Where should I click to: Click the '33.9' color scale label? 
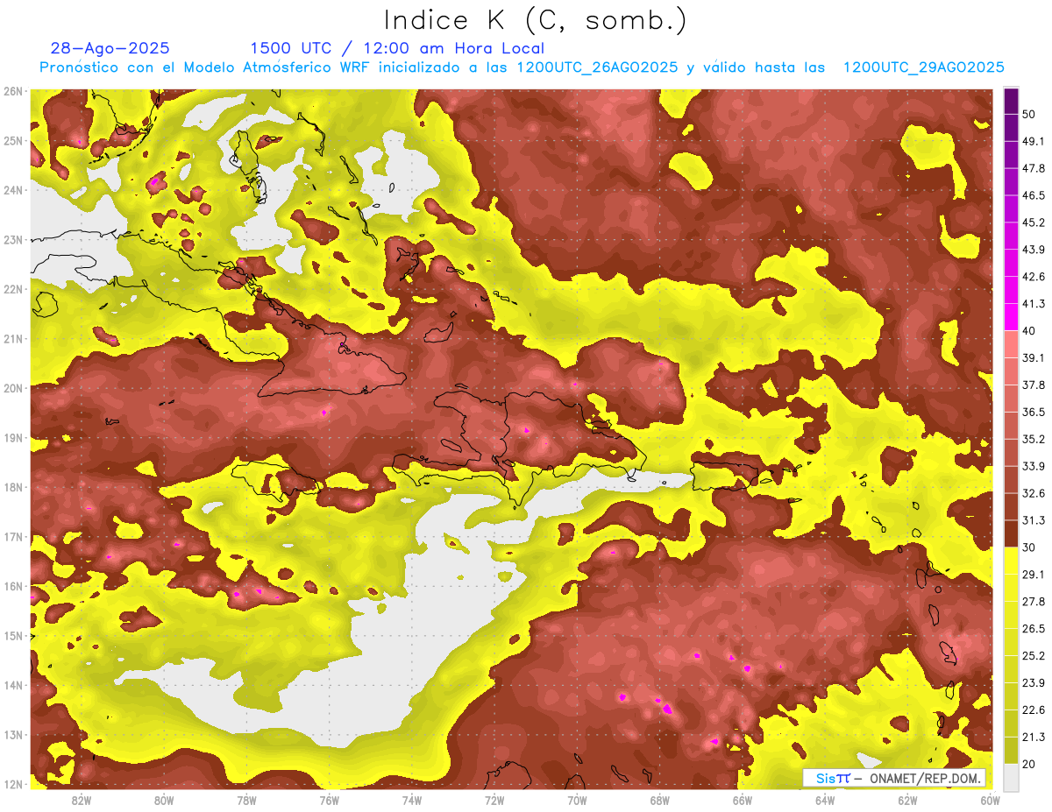point(1034,466)
